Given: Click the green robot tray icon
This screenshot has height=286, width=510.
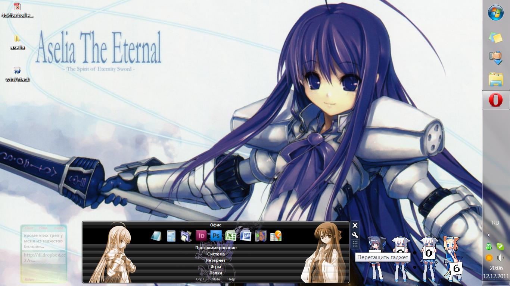Looking at the screenshot, I should tap(489, 247).
